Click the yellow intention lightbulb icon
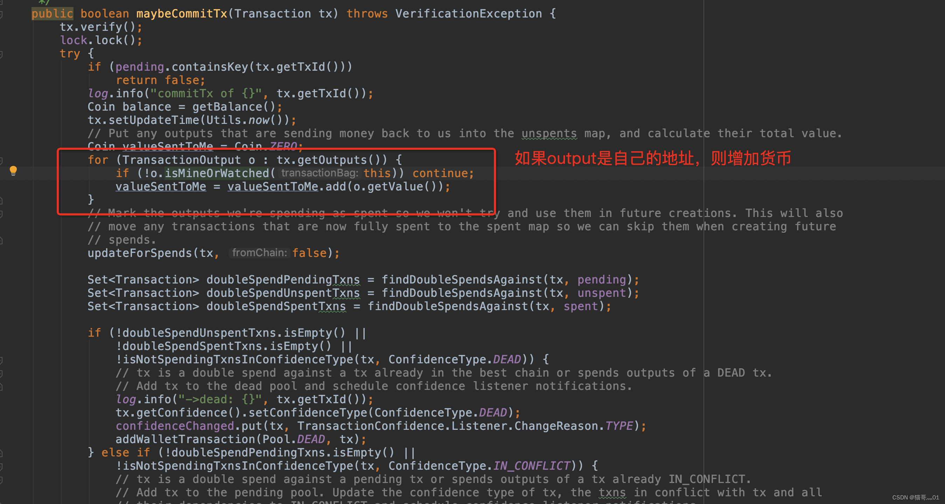Screen dimensions: 945x504 pos(13,170)
